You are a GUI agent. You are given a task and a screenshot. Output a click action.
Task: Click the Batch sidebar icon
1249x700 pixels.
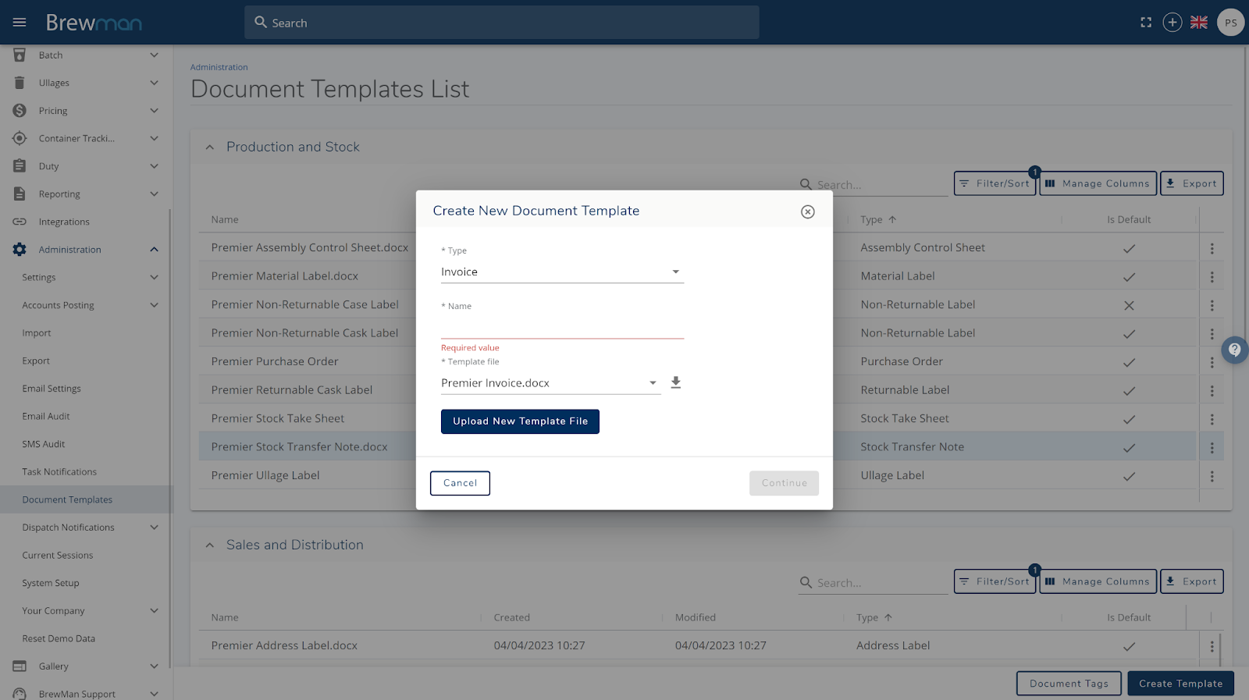20,55
